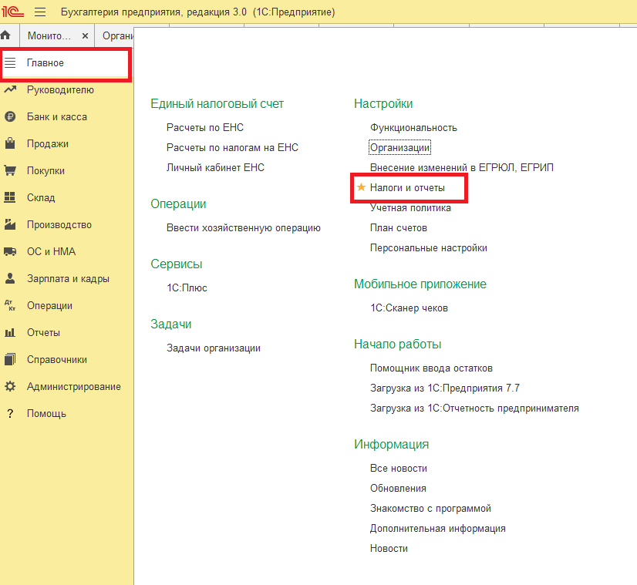Open the Warehouse section (Склад)
Screen dimensions: 637x585
[x=40, y=198]
